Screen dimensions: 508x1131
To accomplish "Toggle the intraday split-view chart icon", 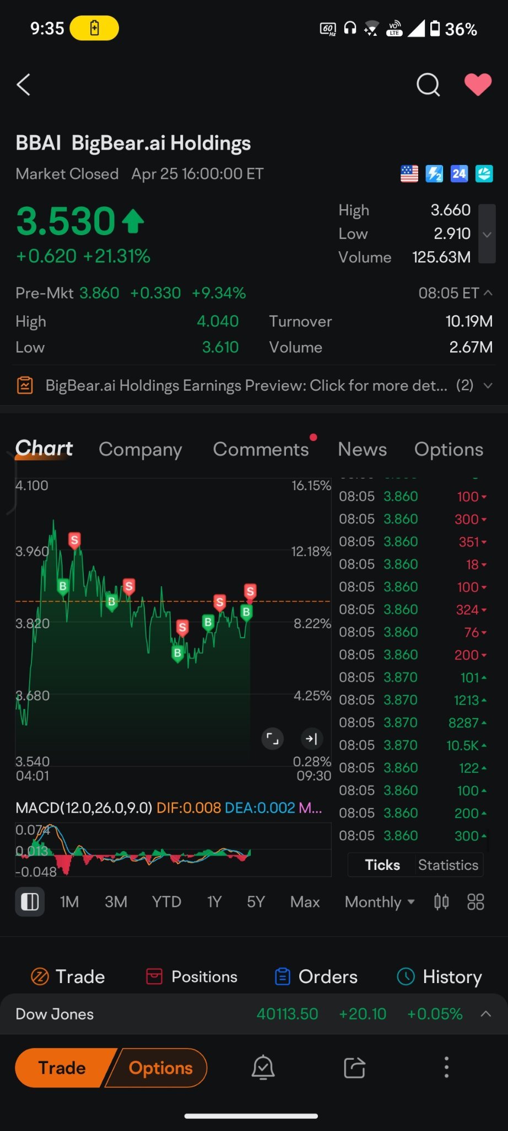I will [x=30, y=901].
